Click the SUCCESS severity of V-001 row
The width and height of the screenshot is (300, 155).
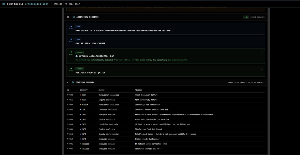click(x=84, y=144)
